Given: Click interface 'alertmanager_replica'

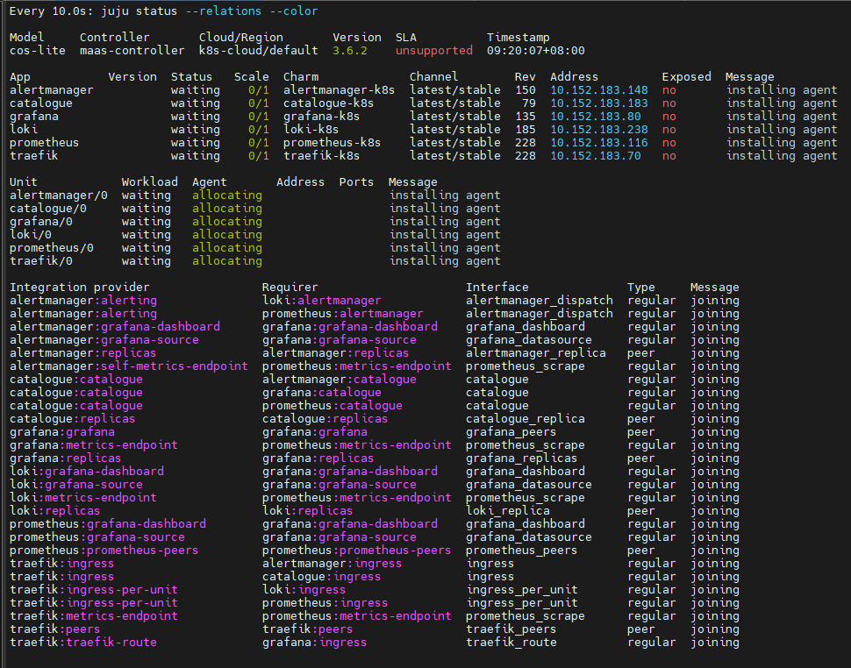Looking at the screenshot, I should point(536,353).
